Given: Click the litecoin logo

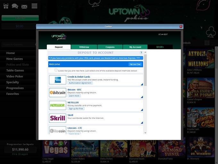Looking at the screenshot, I should pyautogui.click(x=58, y=130).
